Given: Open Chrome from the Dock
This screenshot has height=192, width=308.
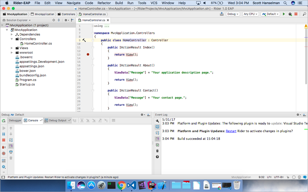Looking at the screenshot, I should 122,185.
